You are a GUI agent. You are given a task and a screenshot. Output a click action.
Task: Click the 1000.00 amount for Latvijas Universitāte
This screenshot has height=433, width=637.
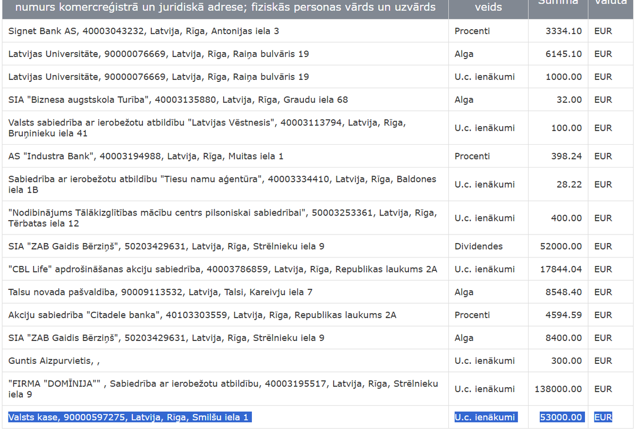(564, 77)
